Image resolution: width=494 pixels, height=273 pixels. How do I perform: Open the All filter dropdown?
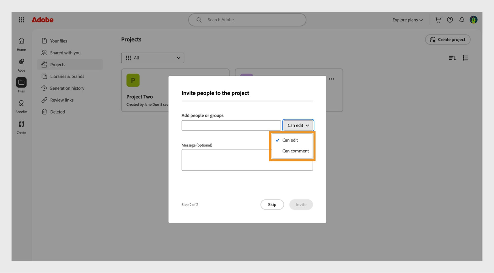(x=153, y=58)
